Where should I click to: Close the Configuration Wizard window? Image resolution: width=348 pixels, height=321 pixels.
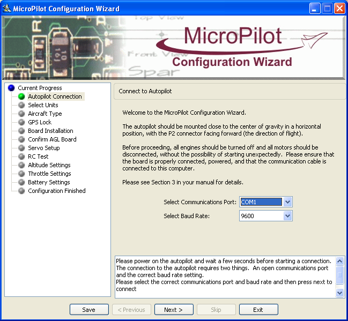point(340,9)
